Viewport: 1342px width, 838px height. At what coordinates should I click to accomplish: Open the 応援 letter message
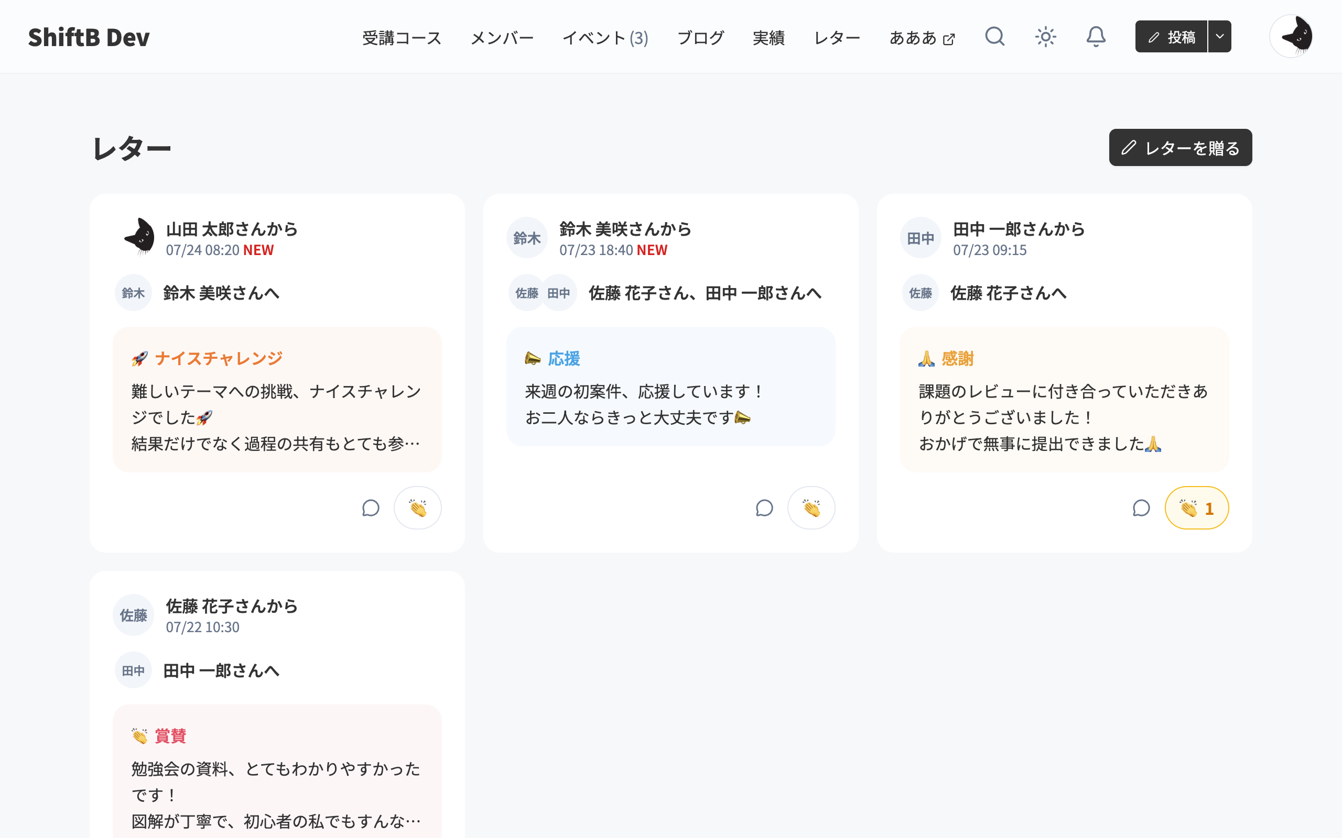[670, 387]
